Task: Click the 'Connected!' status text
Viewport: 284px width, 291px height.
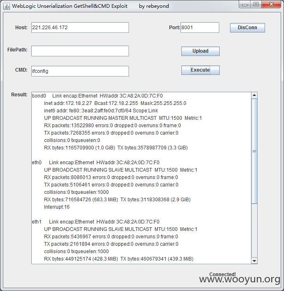Action: tap(223, 274)
